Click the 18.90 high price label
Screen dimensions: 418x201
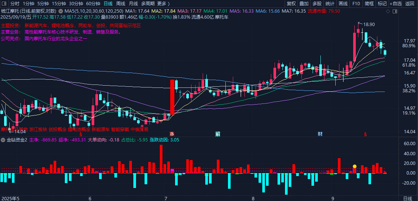pyautogui.click(x=369, y=25)
